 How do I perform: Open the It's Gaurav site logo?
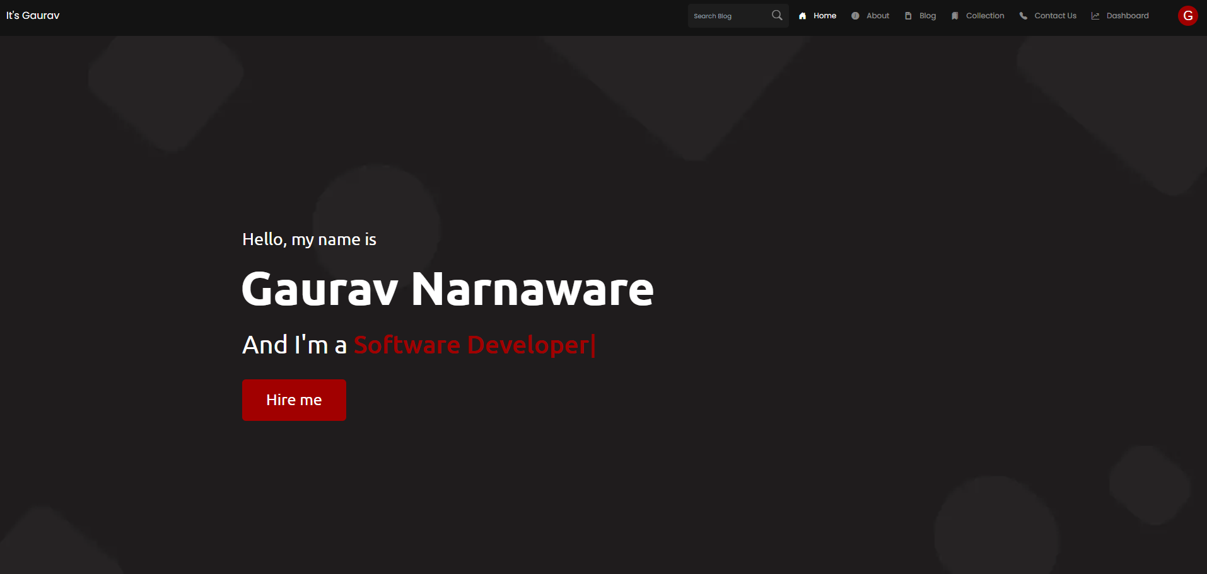(x=33, y=15)
